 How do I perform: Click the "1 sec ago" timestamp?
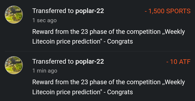pos(44,20)
